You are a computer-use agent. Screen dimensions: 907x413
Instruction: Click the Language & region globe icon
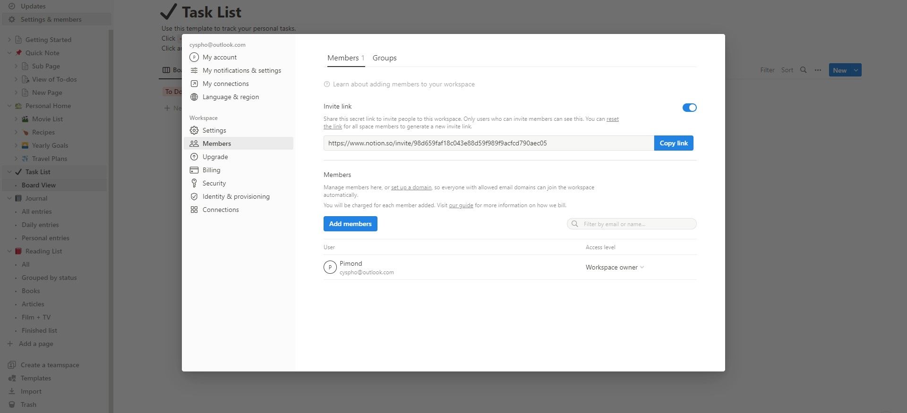click(194, 97)
